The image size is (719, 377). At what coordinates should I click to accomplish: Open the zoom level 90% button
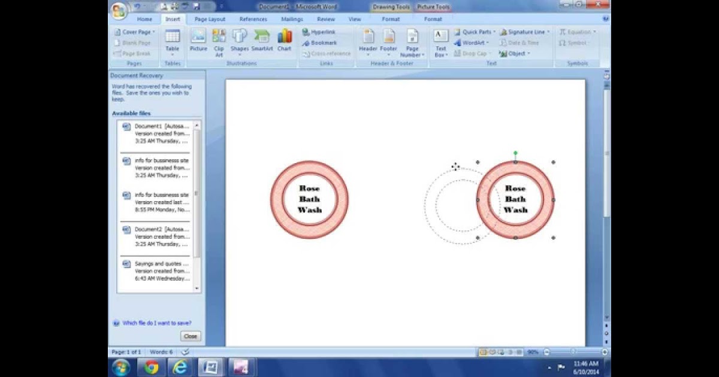tap(533, 352)
